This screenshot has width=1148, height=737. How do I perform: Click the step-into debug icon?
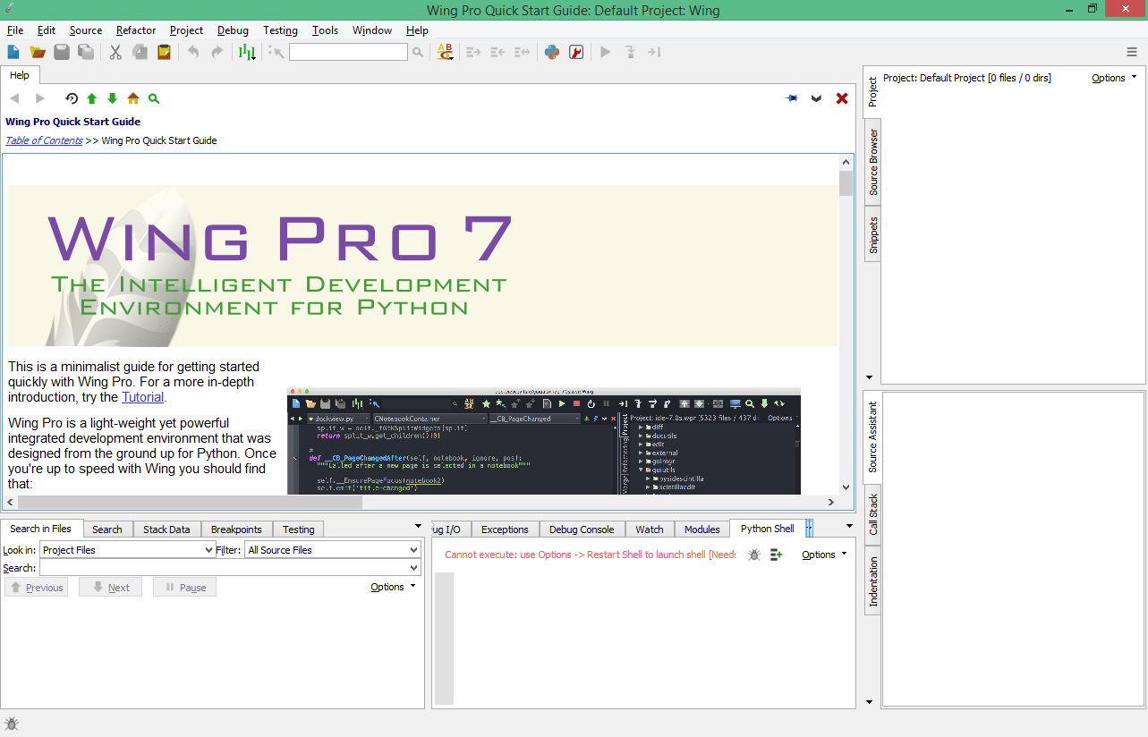(x=630, y=52)
